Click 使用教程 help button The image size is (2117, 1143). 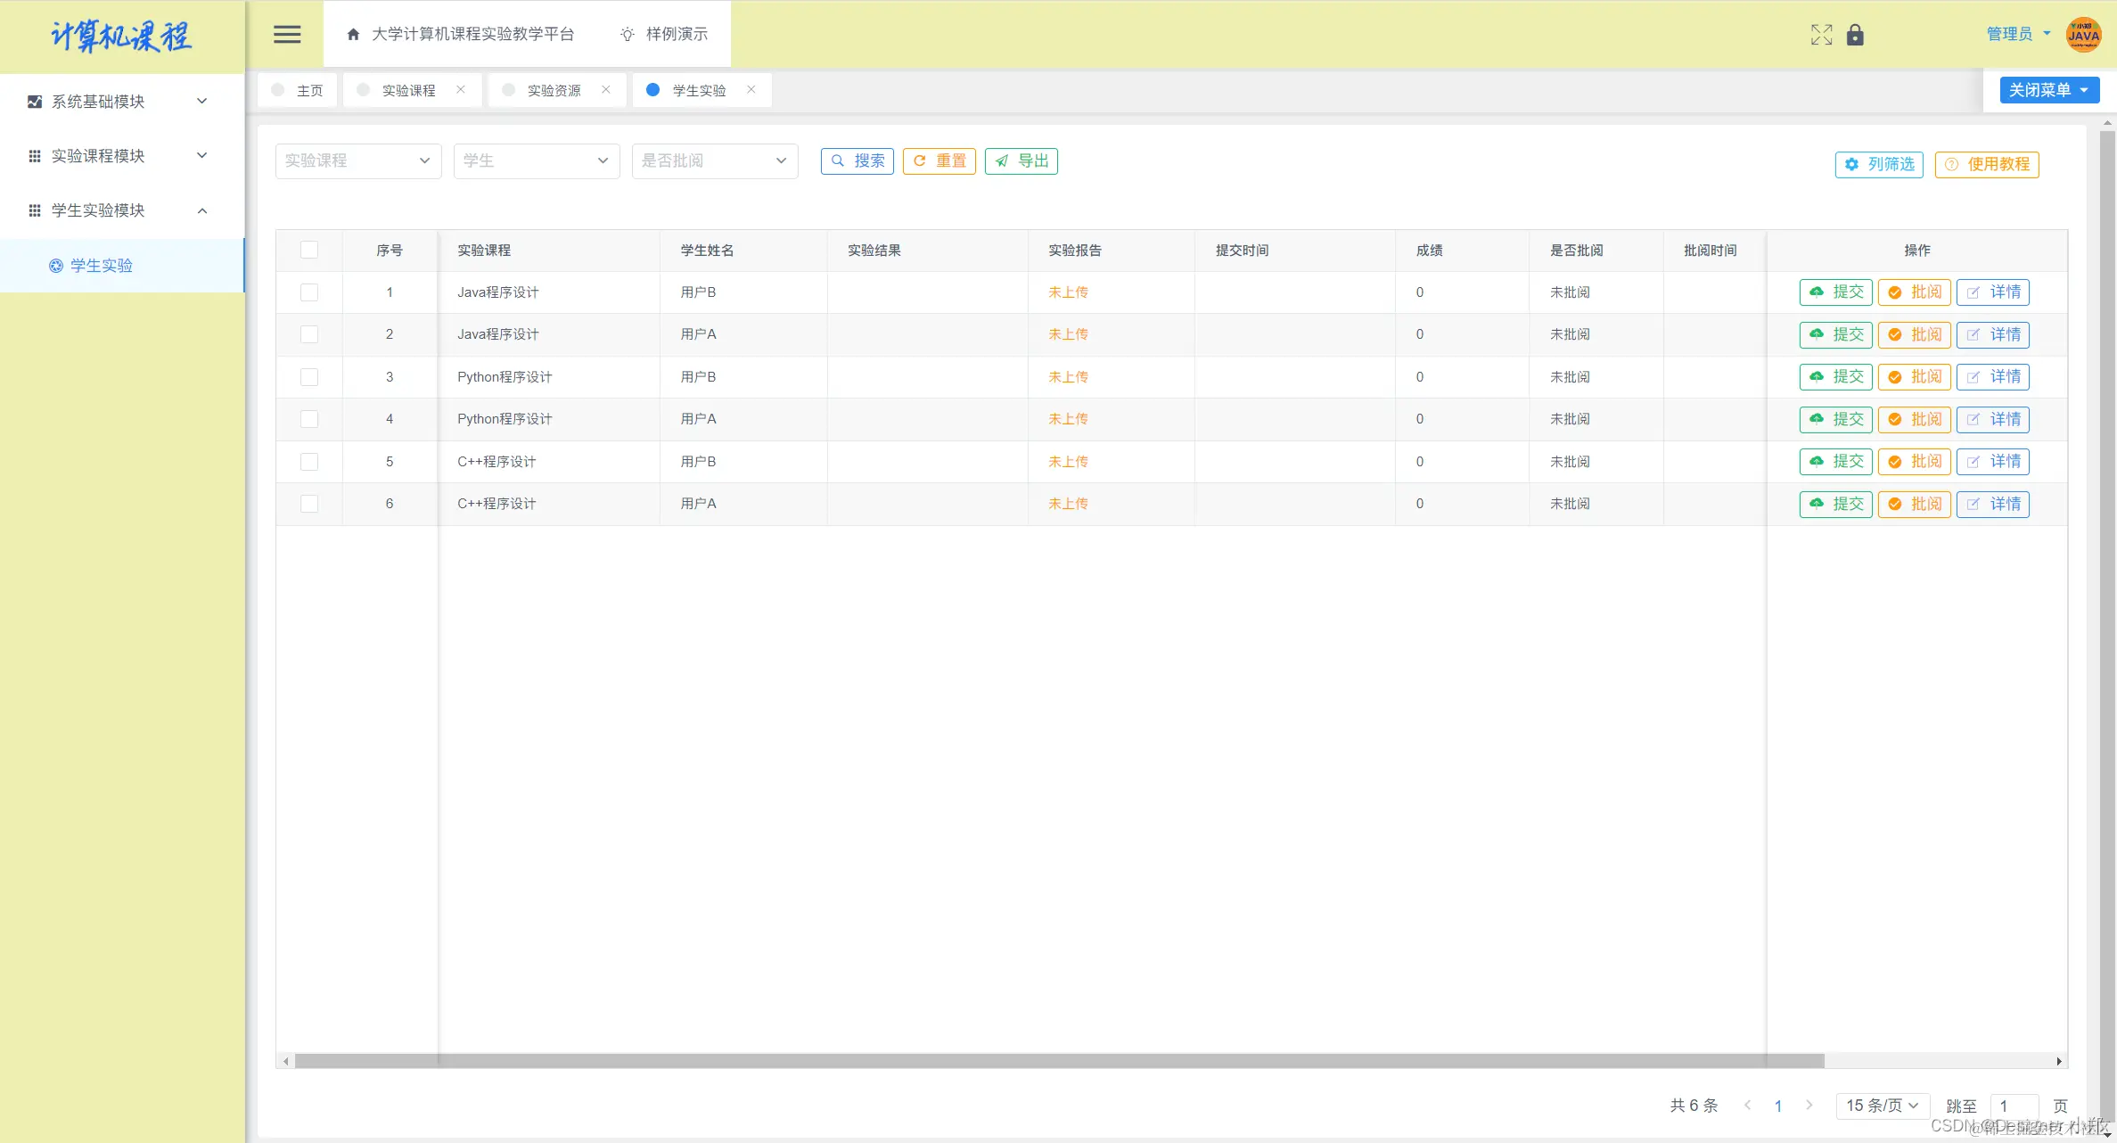(1987, 164)
